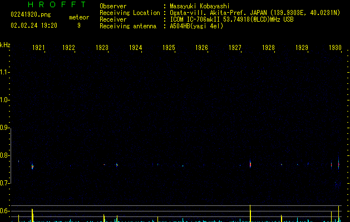Image resolution: width=350 pixels, height=222 pixels.
Task: Click the 1930 time axis marker
Action: (336, 48)
